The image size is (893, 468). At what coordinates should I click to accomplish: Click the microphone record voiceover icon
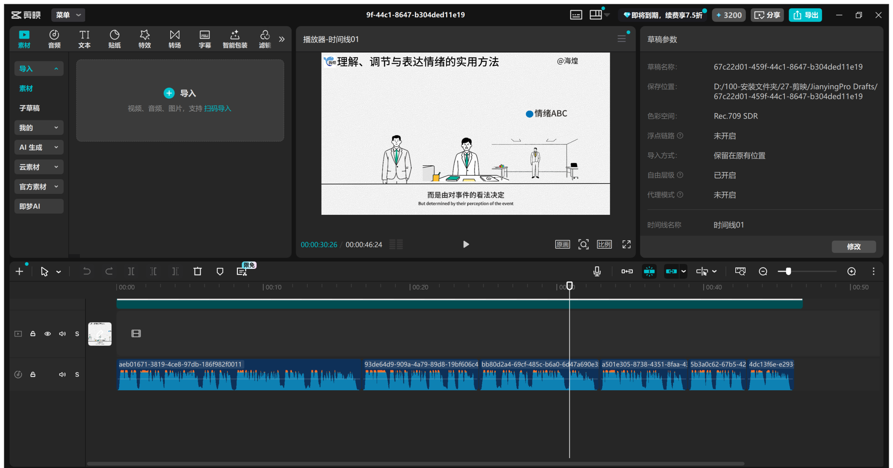click(x=597, y=271)
